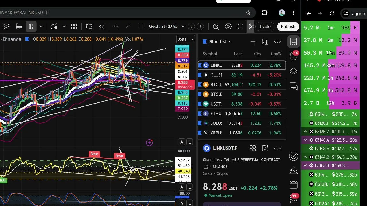Open the layout setup grid icon
Viewport: 367px width, 206px height.
tap(74, 27)
